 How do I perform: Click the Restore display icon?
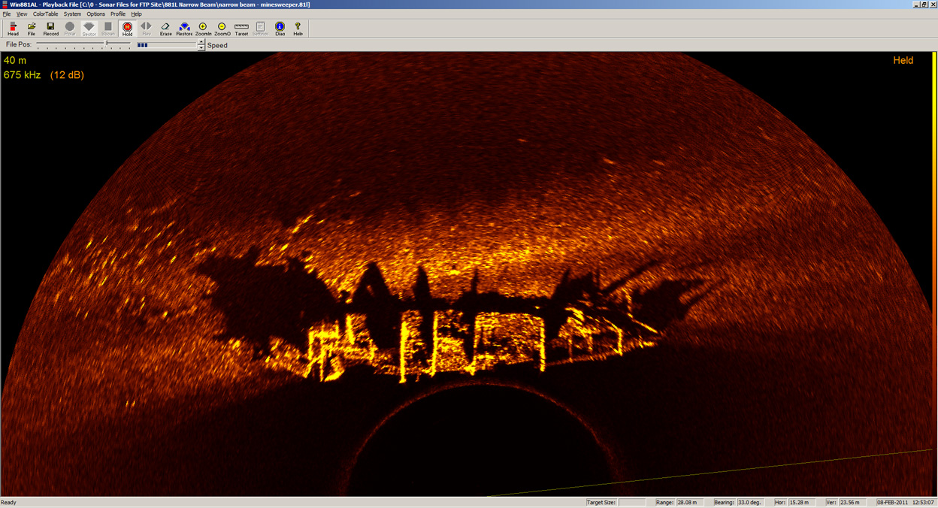184,28
